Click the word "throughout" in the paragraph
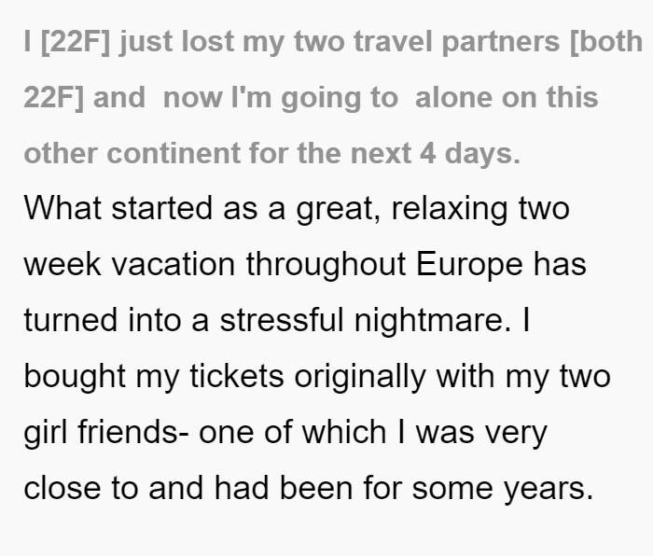 coord(326,265)
